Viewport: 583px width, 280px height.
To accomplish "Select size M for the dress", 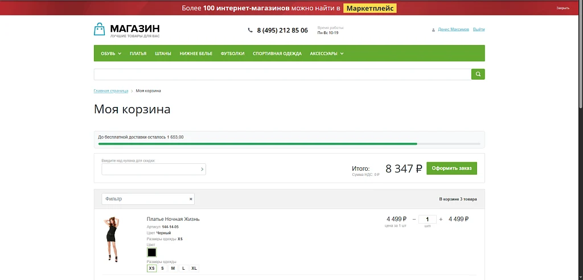I will click(x=173, y=269).
